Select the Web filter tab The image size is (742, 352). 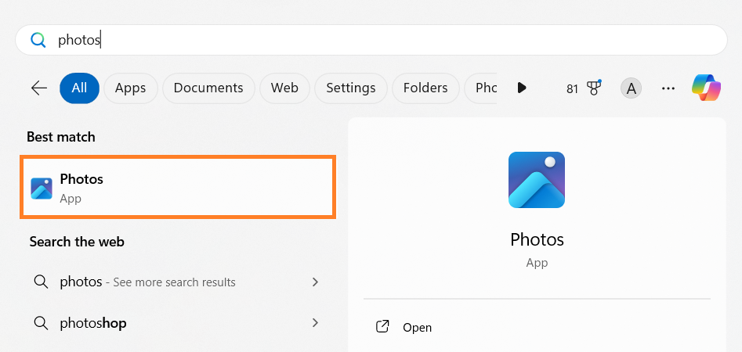click(x=284, y=88)
